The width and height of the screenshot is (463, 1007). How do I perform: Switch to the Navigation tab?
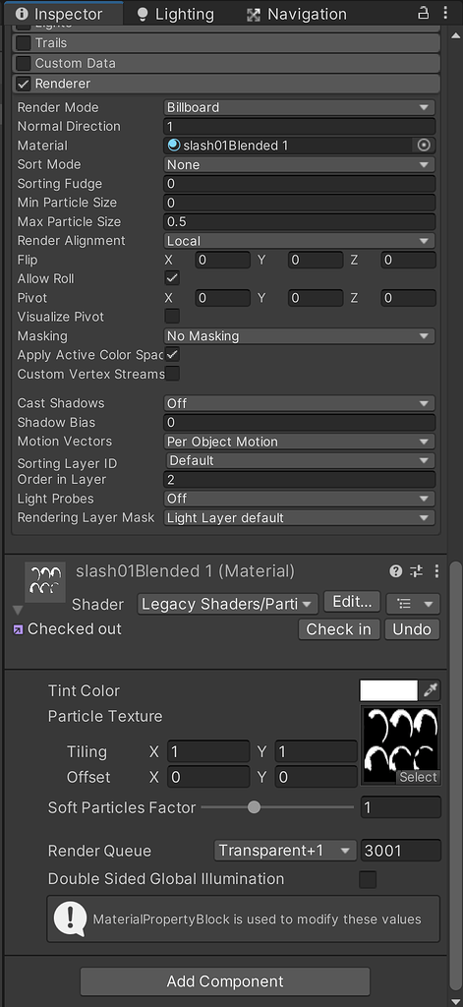point(297,14)
